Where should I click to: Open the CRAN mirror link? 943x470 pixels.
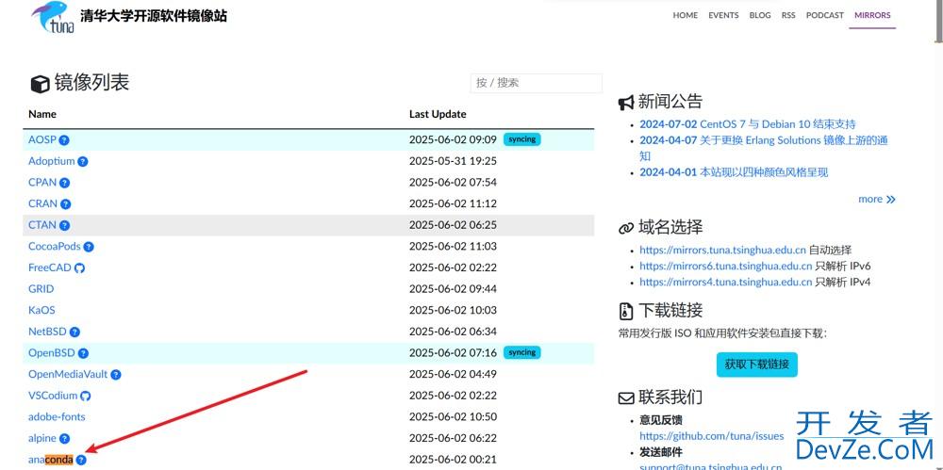[x=42, y=203]
